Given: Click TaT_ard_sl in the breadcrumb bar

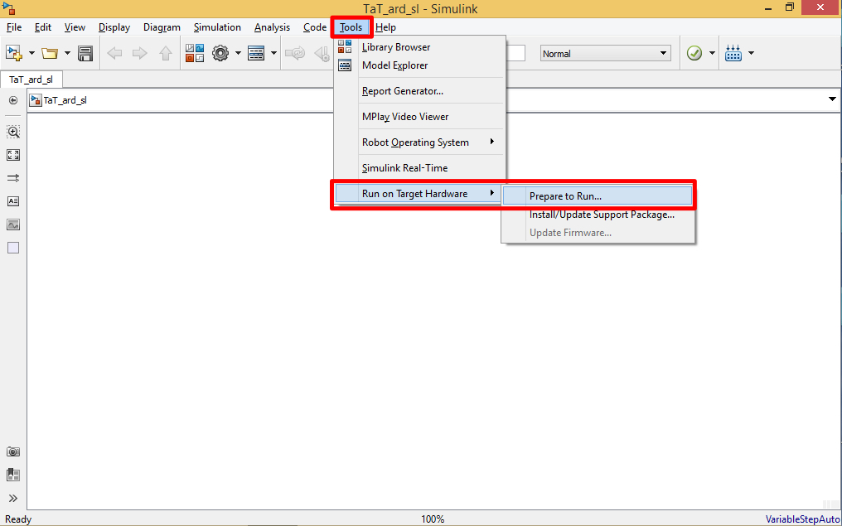Looking at the screenshot, I should click(x=65, y=100).
